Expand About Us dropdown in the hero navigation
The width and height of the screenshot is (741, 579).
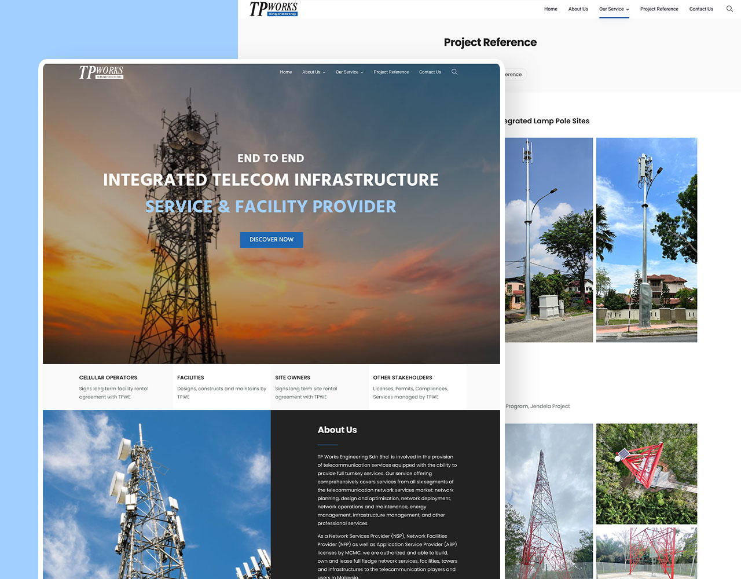313,72
